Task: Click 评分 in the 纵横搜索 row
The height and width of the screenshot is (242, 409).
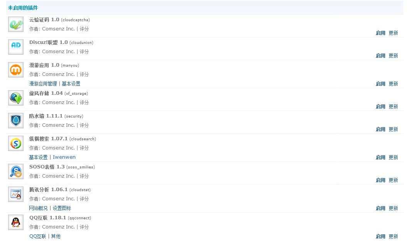Action: coord(84,148)
